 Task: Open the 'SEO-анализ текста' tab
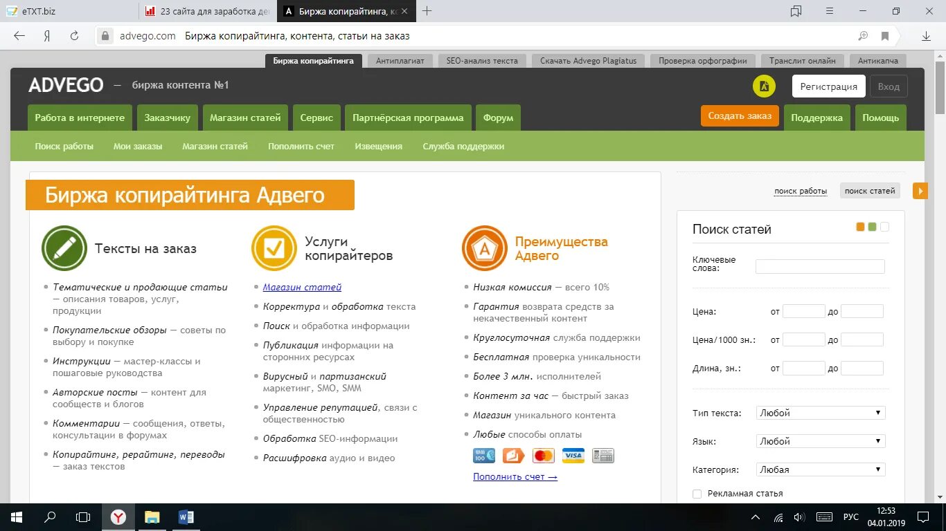coord(482,61)
